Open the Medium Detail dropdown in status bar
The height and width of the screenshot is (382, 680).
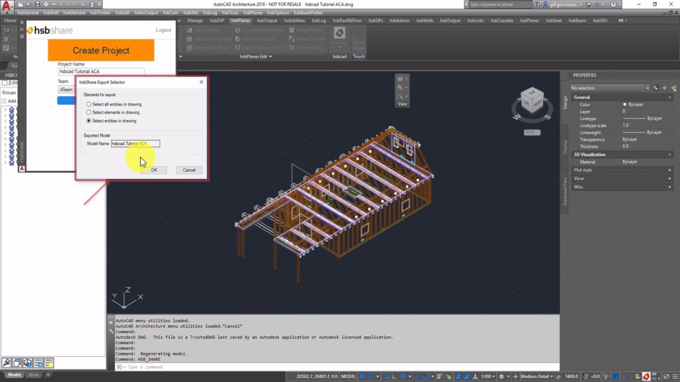[x=537, y=377]
